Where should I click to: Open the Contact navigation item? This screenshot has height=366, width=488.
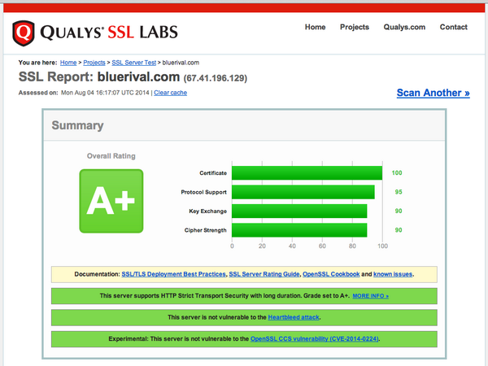click(454, 27)
